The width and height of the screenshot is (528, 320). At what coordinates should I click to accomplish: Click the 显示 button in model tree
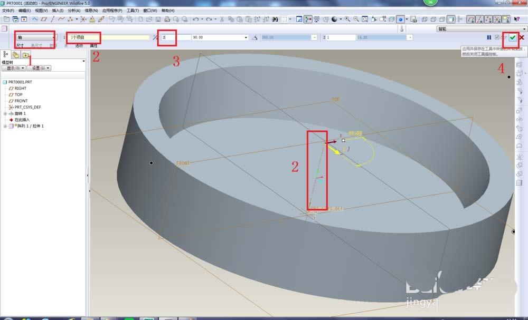coord(14,68)
